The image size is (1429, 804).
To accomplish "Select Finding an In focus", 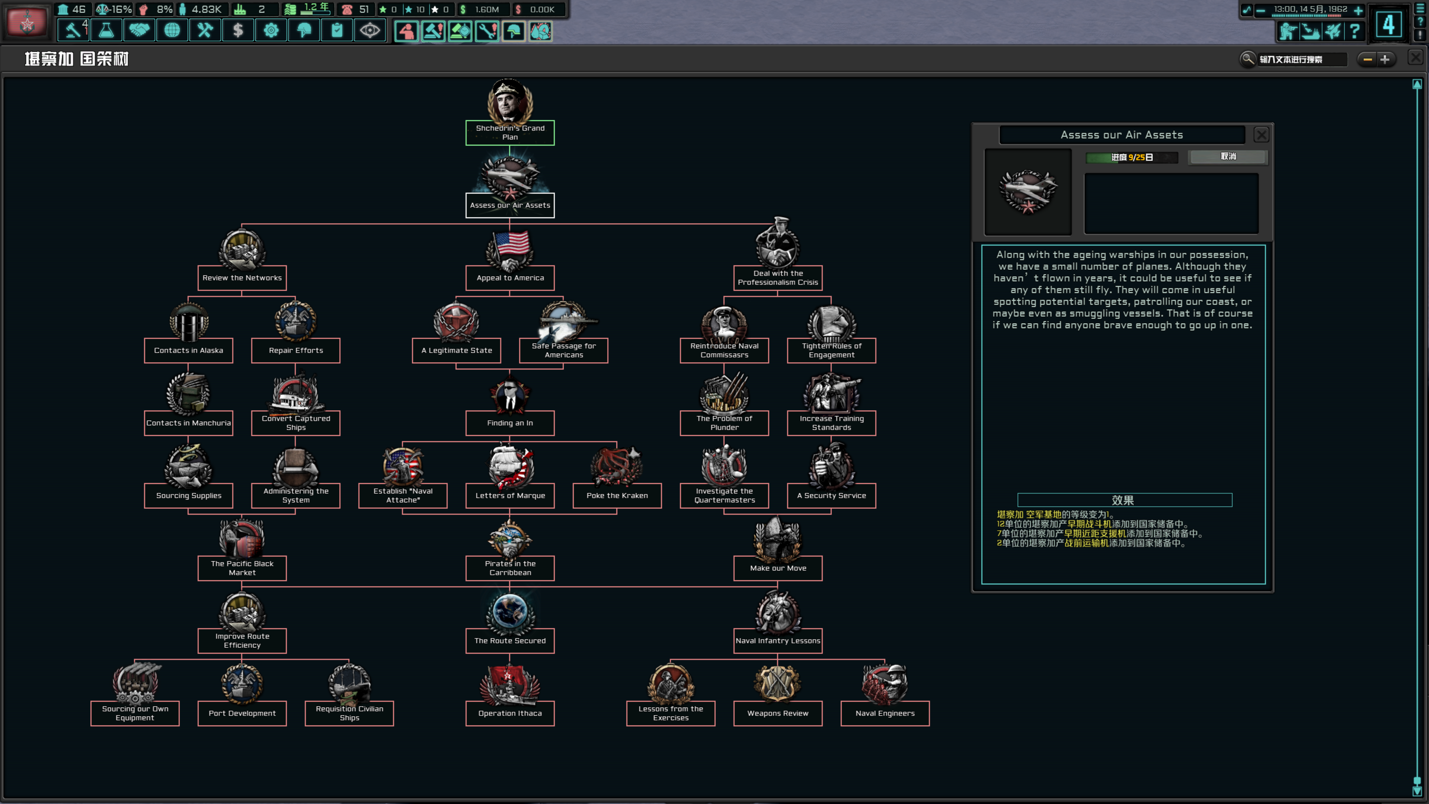I will click(510, 423).
